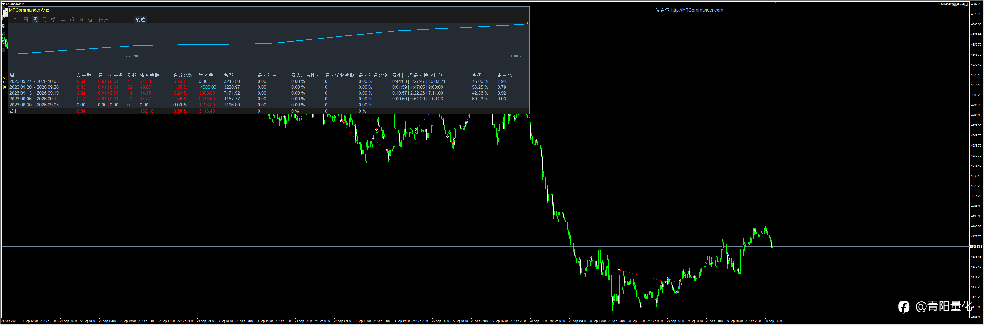Click the 'MT45互相跟单 - 4' expert advisor label

[952, 4]
